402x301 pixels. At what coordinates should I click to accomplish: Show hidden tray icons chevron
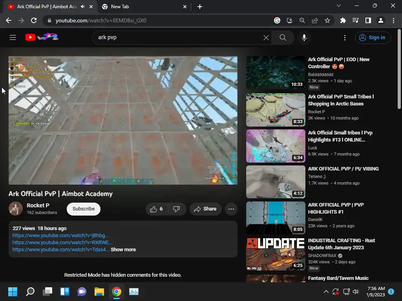(x=326, y=292)
